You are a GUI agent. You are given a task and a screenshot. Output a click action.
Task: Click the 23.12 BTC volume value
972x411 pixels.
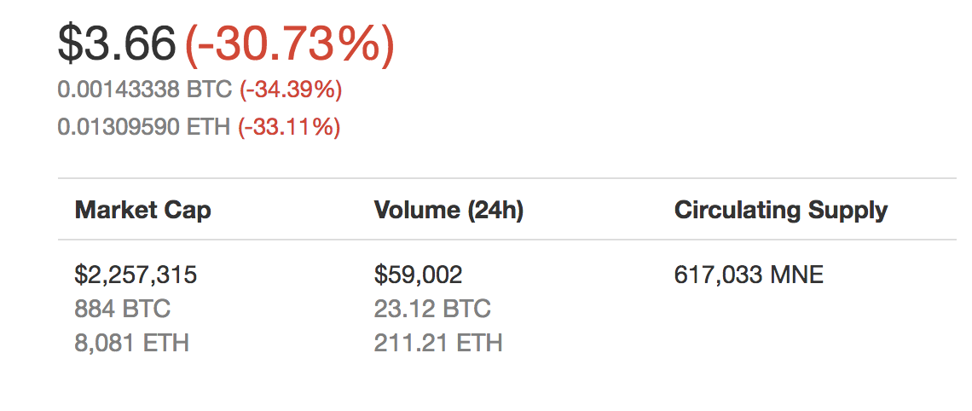(x=432, y=309)
